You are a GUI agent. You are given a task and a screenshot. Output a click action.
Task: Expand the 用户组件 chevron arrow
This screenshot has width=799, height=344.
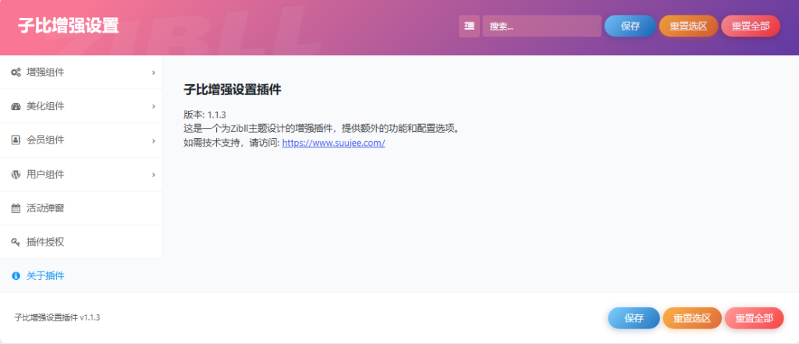tap(154, 175)
